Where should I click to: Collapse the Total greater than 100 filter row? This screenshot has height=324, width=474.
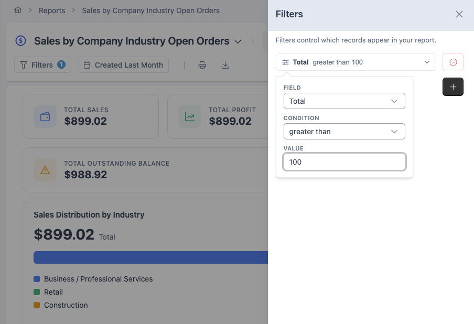(356, 62)
